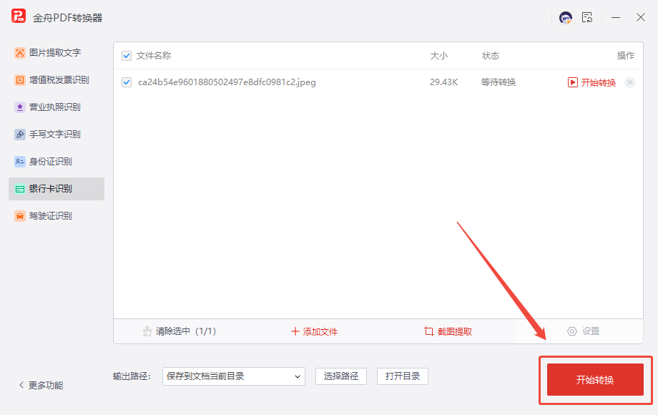Click file name ca24b54e9601880502497e8dfc0981c2.jpeg
The width and height of the screenshot is (658, 415).
pos(227,82)
